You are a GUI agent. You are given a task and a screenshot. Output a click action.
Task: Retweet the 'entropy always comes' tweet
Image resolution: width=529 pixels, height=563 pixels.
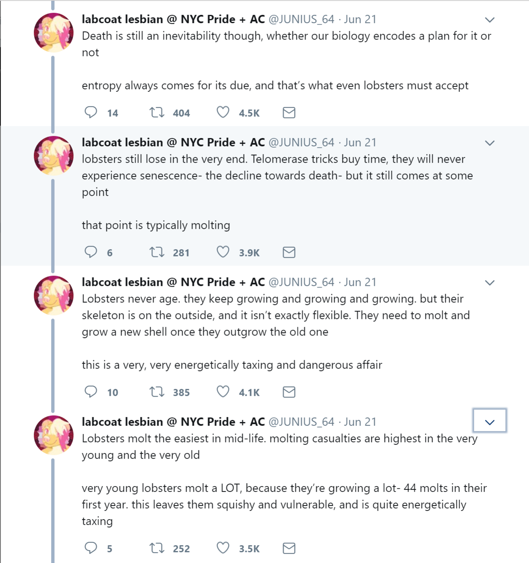click(157, 113)
